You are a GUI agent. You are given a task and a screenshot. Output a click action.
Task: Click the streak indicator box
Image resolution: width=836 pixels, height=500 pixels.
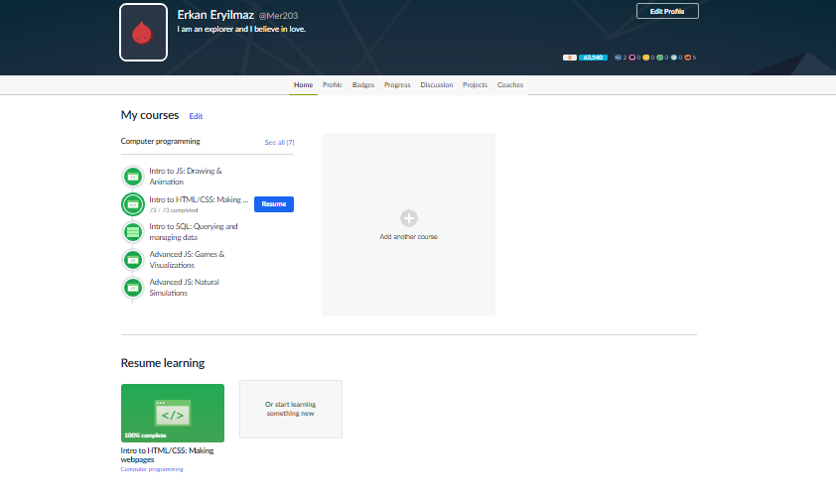[x=570, y=58]
